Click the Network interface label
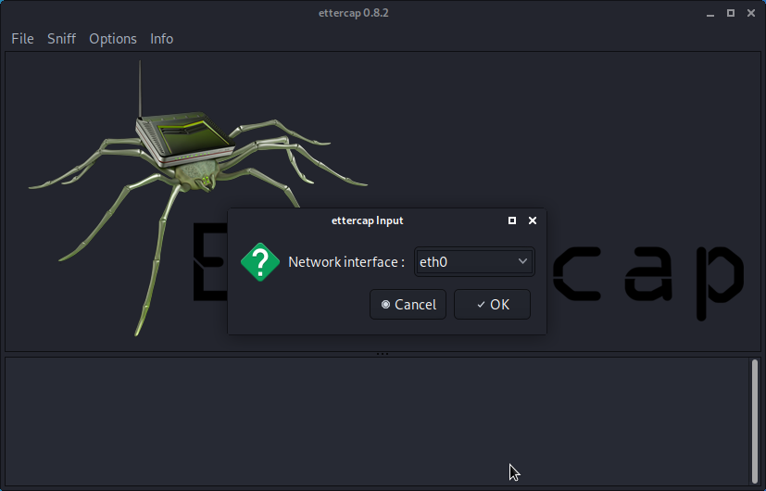 346,262
